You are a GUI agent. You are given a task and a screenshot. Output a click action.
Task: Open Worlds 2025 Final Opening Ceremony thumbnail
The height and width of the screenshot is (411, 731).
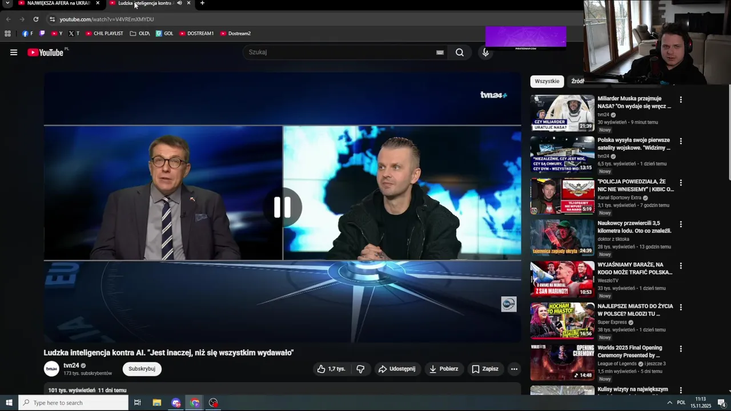(x=563, y=362)
